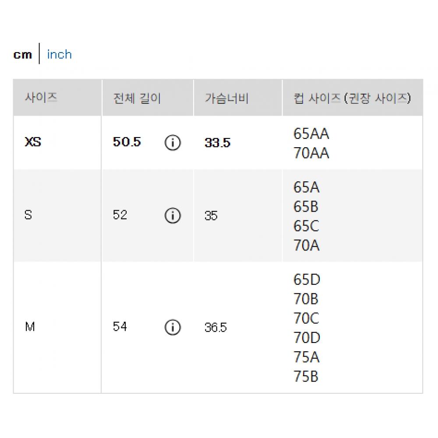The image size is (438, 438).
Task: Click the 75B cup size entry
Action: pos(306,377)
